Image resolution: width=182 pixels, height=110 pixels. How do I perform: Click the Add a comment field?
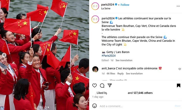pyautogui.click(x=136, y=106)
